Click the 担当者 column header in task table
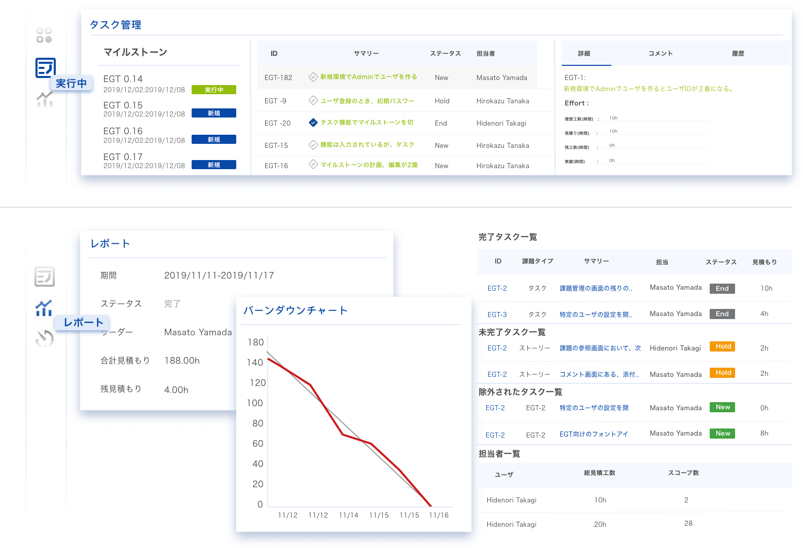The width and height of the screenshot is (803, 548). [x=486, y=53]
